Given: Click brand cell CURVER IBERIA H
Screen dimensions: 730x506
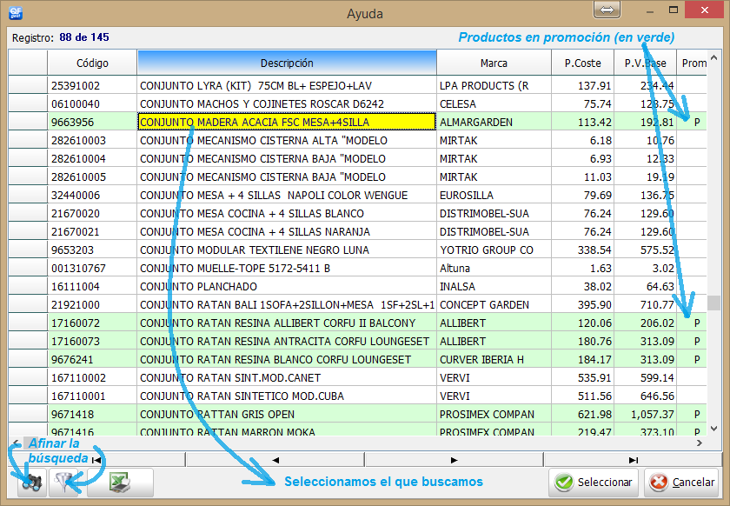Looking at the screenshot, I should [x=494, y=359].
